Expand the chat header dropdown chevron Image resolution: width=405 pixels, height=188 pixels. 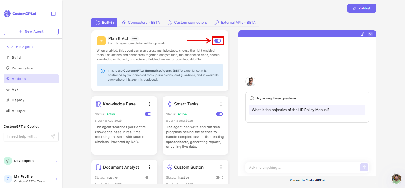[370, 34]
